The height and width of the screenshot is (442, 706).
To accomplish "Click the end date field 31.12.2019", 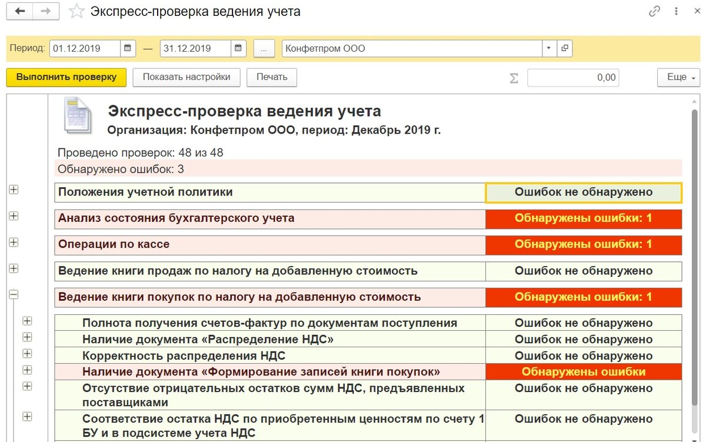I will pyautogui.click(x=195, y=48).
